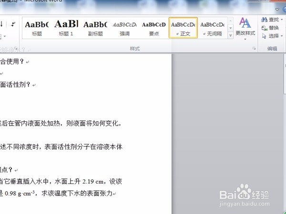Click the 替换 replace button
Image resolution: width=286 pixels, height=214 pixels.
coord(270,28)
